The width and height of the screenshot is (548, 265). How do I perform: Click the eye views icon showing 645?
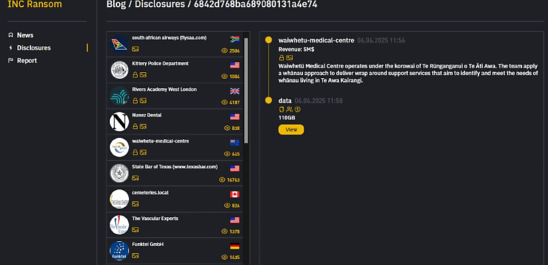227,154
